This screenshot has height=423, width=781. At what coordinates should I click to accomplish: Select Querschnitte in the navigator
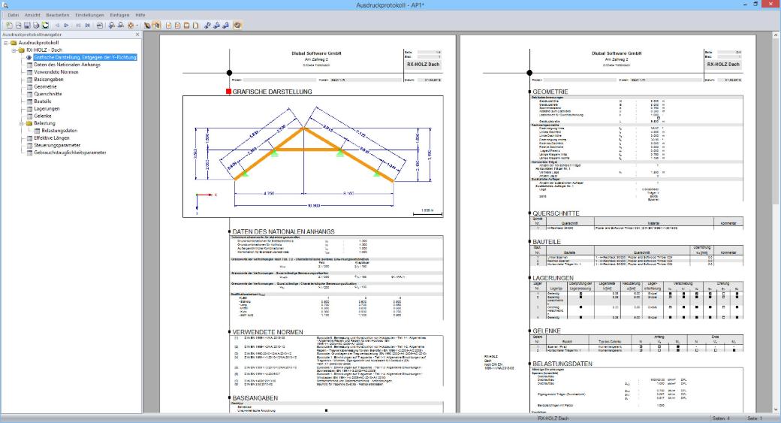tap(48, 94)
